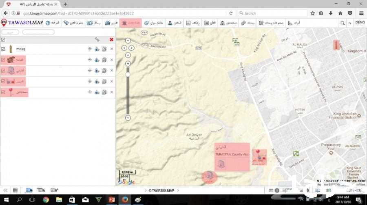
Task: Click the grid icon in the bottom bar
Action: coord(15,190)
